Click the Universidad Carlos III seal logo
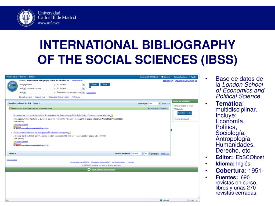This screenshot has width=275, height=206. tap(26, 17)
